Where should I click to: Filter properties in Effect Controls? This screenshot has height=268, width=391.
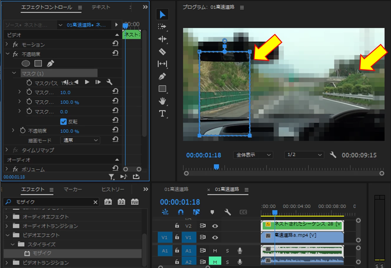click(111, 177)
